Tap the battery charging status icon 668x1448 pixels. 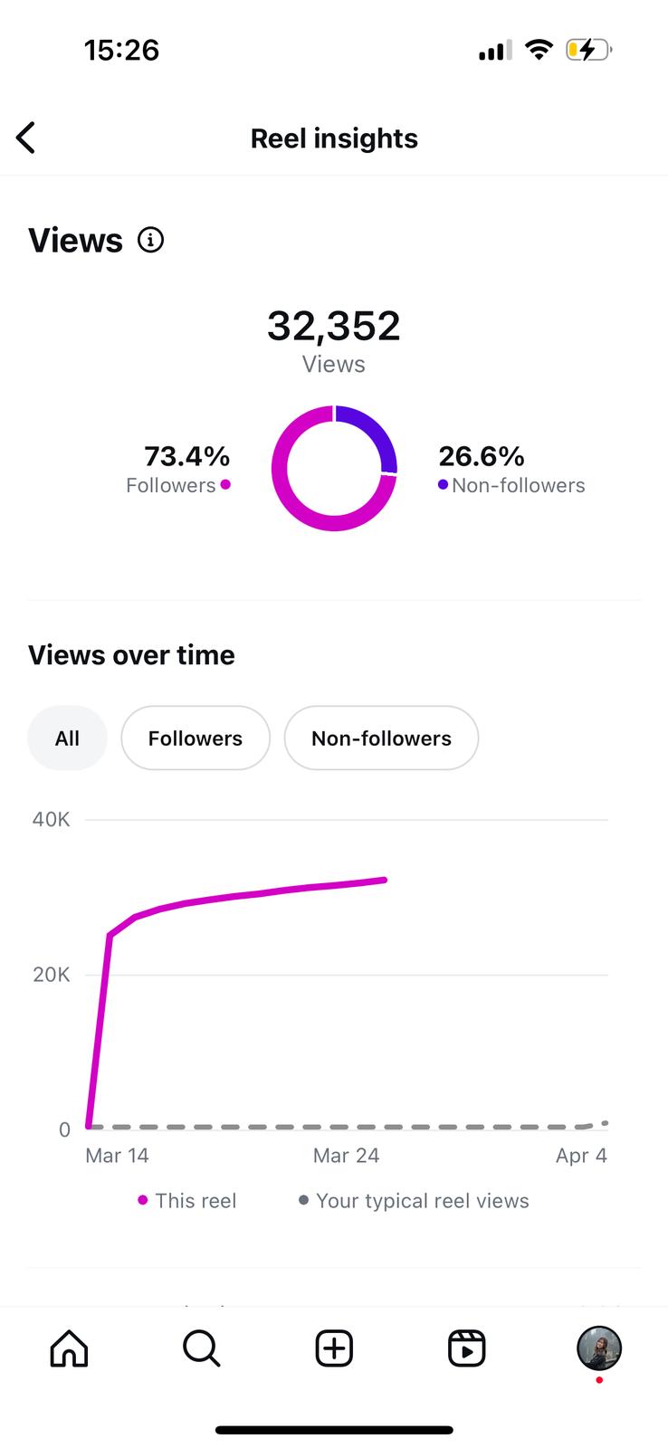588,50
